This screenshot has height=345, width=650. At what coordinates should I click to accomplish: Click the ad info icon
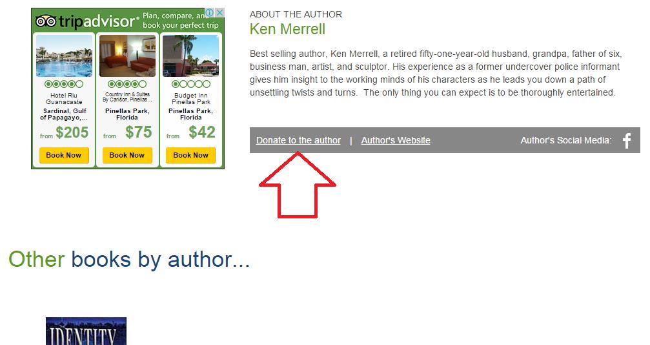coord(210,12)
